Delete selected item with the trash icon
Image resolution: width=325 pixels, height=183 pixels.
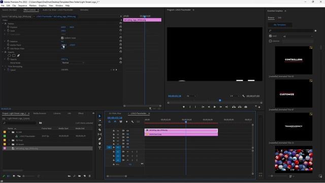pyautogui.click(x=90, y=176)
